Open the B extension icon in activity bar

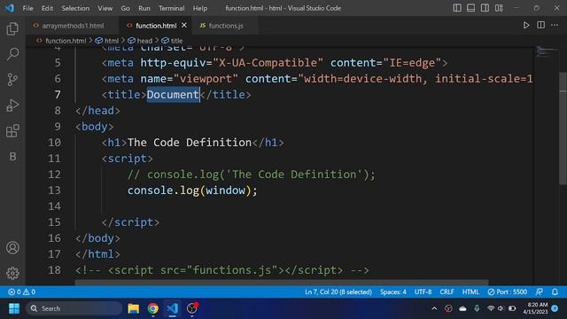pyautogui.click(x=12, y=157)
